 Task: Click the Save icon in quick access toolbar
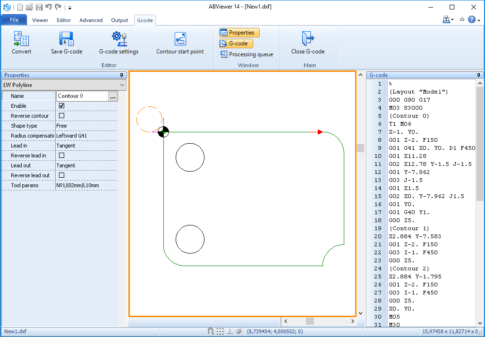point(39,7)
